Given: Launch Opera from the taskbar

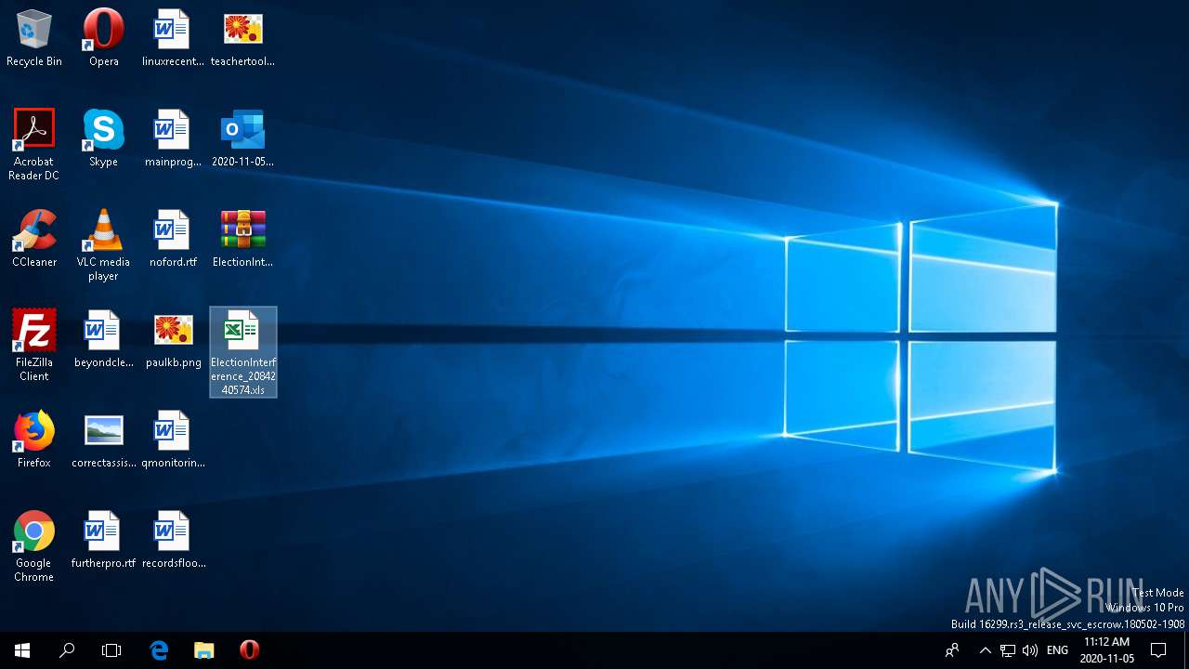Looking at the screenshot, I should coord(249,650).
